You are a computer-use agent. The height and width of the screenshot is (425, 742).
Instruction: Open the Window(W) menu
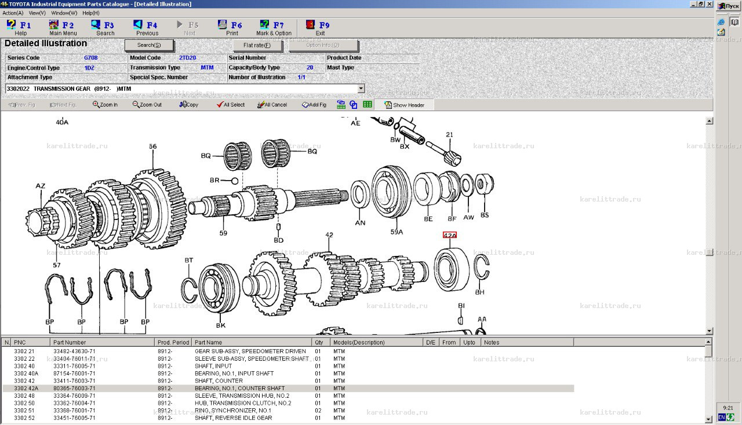64,13
